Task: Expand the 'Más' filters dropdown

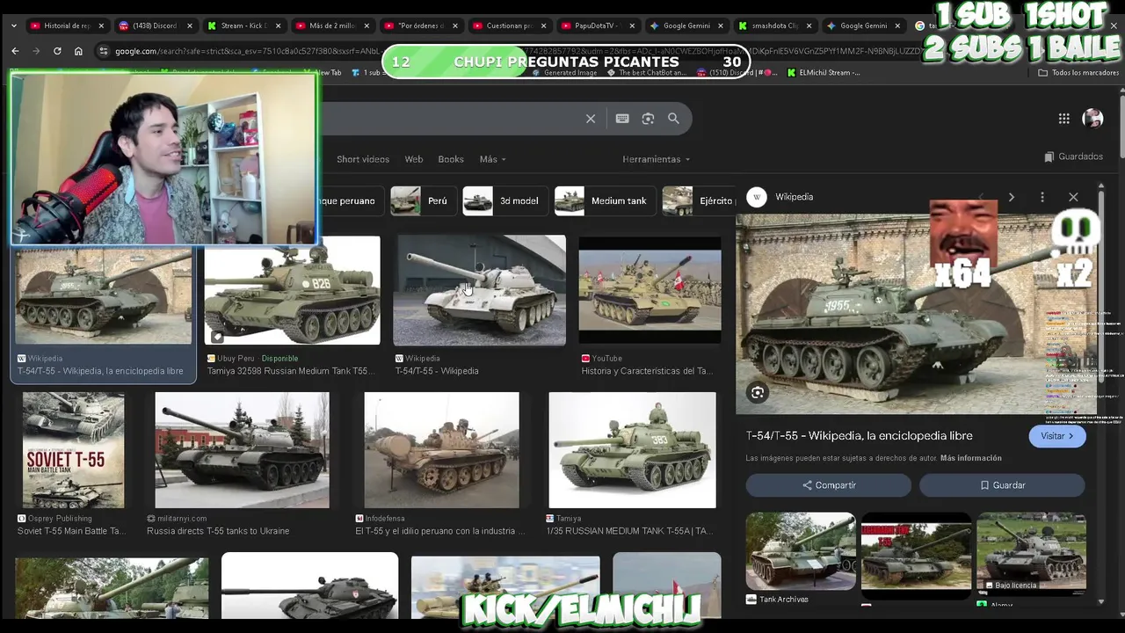Action: (492, 159)
